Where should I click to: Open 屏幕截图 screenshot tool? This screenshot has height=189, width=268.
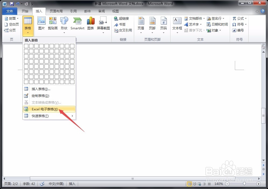click(x=103, y=25)
